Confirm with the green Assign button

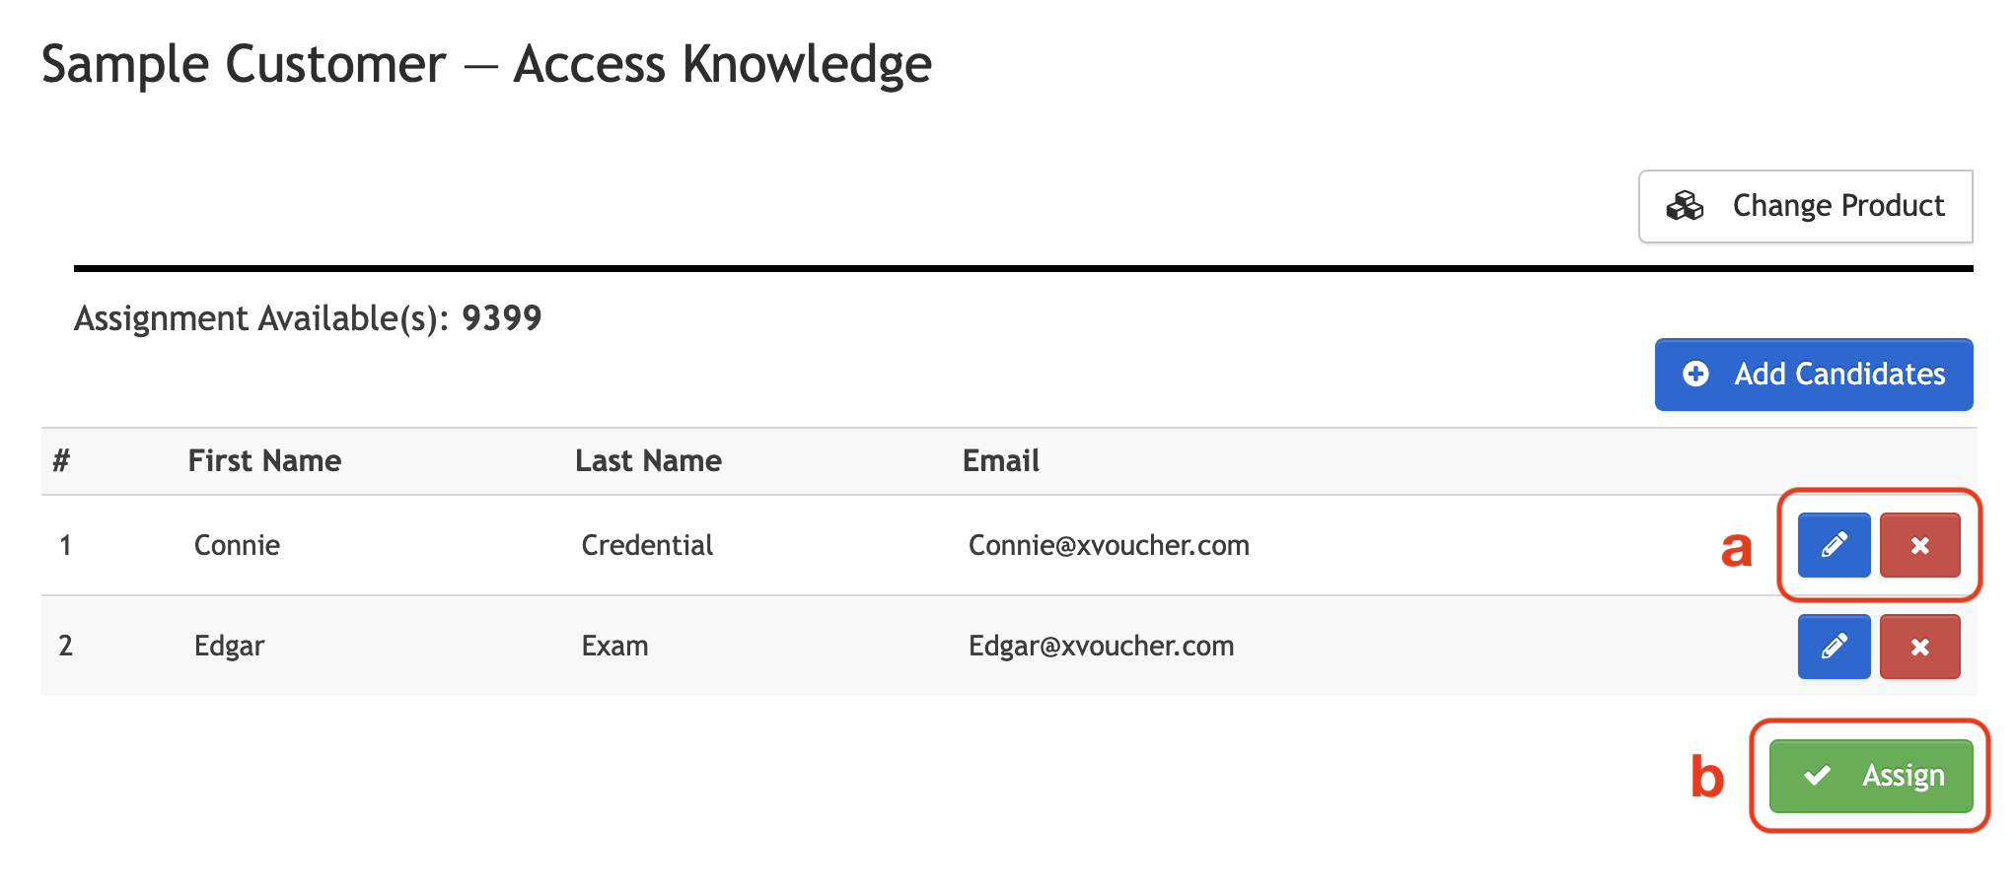pos(1871,776)
